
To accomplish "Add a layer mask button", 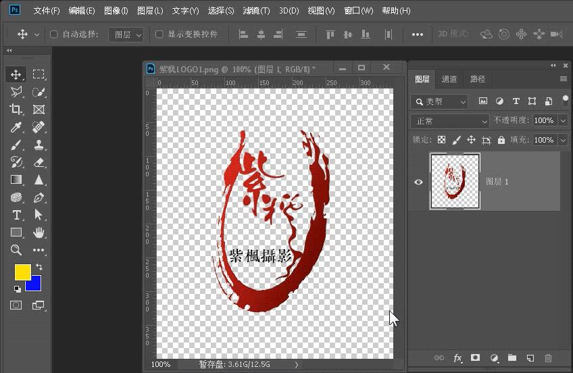I will point(475,357).
